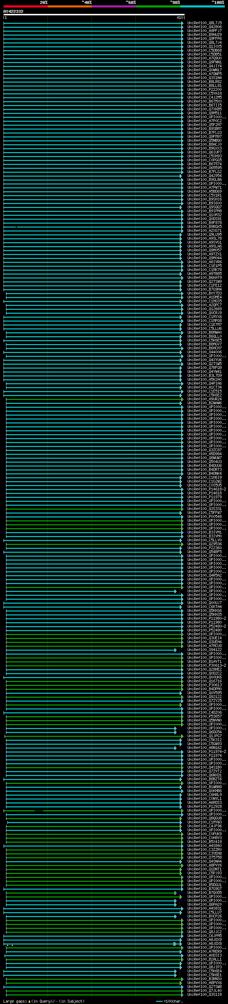Select the UniRef100_A8N162 label
The height and width of the screenshot is (1004, 228).
(x=204, y=748)
